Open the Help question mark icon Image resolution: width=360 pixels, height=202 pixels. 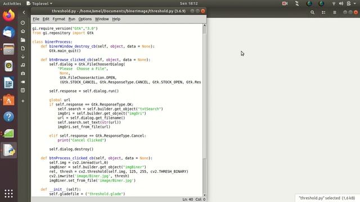(8, 117)
